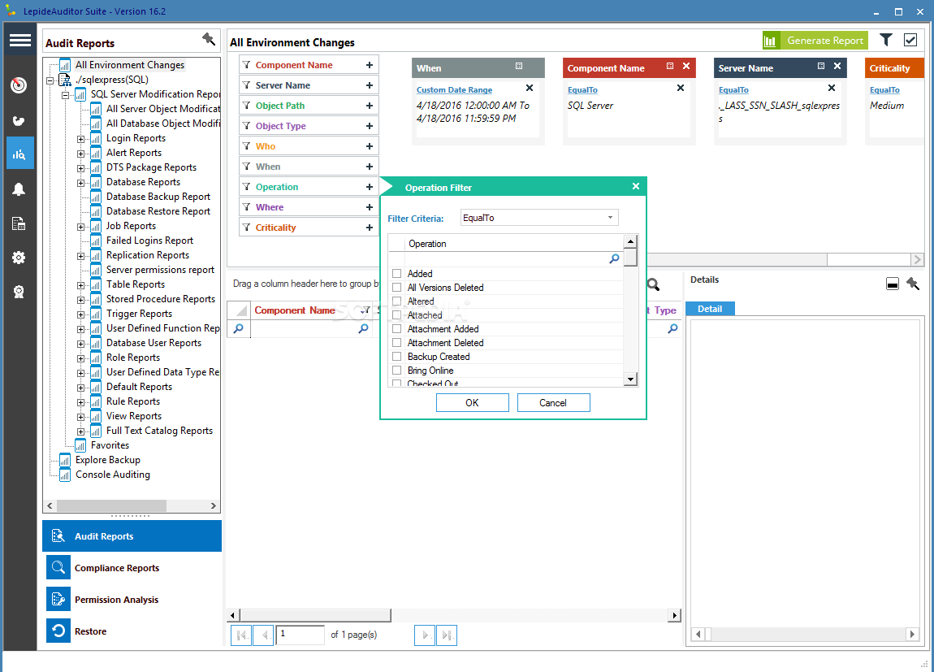Viewport: 934px width, 672px height.
Task: Clear the Custom Date Range condition
Action: tap(530, 89)
